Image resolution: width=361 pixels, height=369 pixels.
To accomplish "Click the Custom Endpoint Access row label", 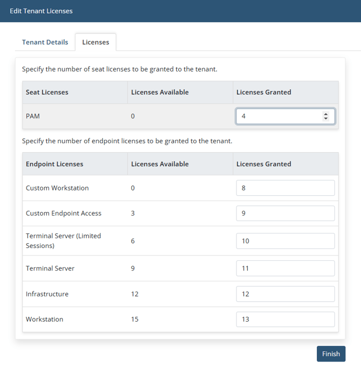I will pos(64,214).
